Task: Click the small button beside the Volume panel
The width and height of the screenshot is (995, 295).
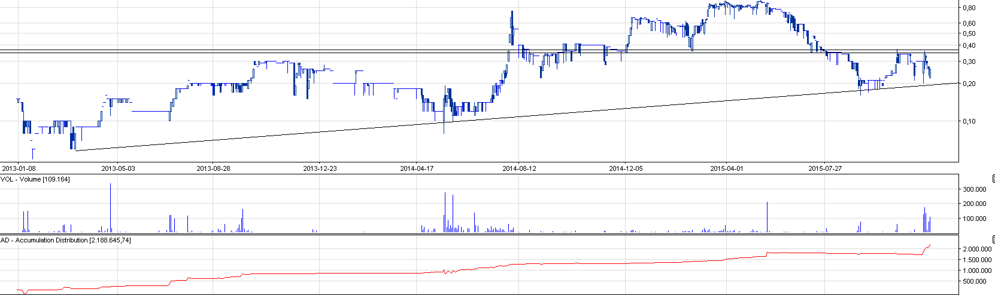Action: 992,179
